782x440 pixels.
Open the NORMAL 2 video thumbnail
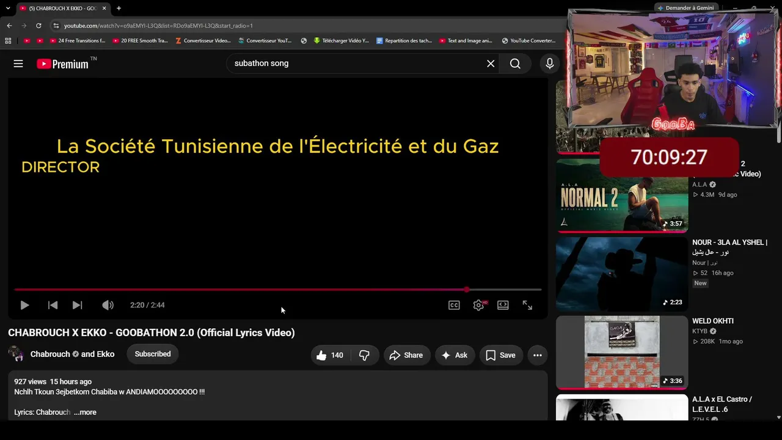point(622,196)
